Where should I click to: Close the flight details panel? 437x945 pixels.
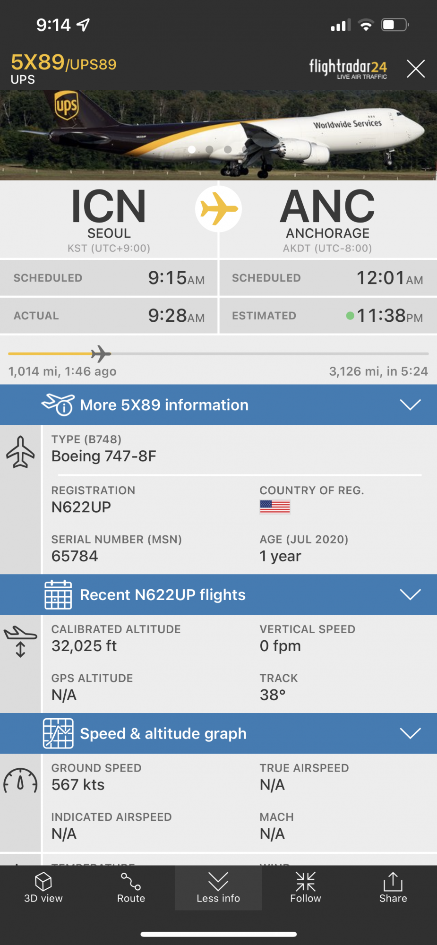pos(416,69)
